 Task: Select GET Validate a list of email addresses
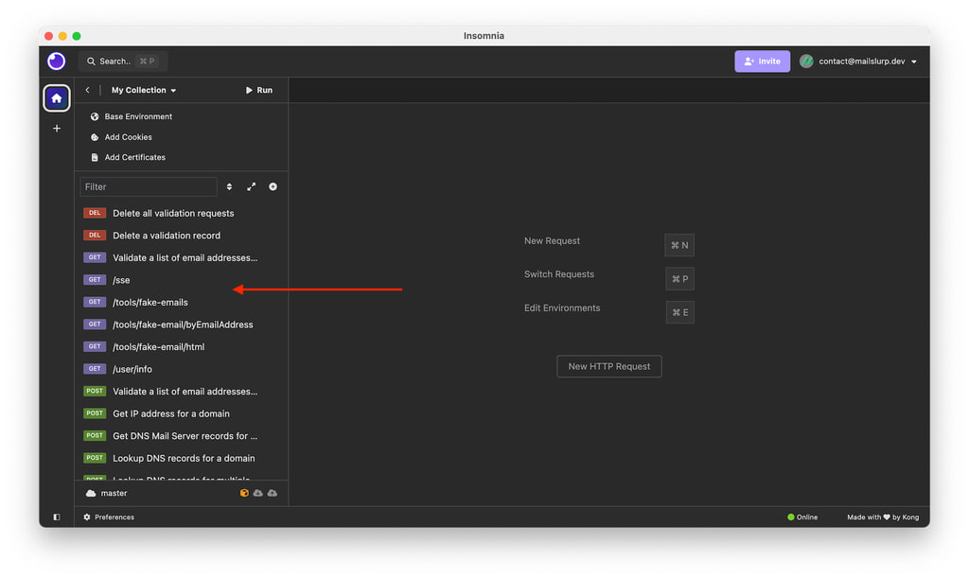[181, 257]
